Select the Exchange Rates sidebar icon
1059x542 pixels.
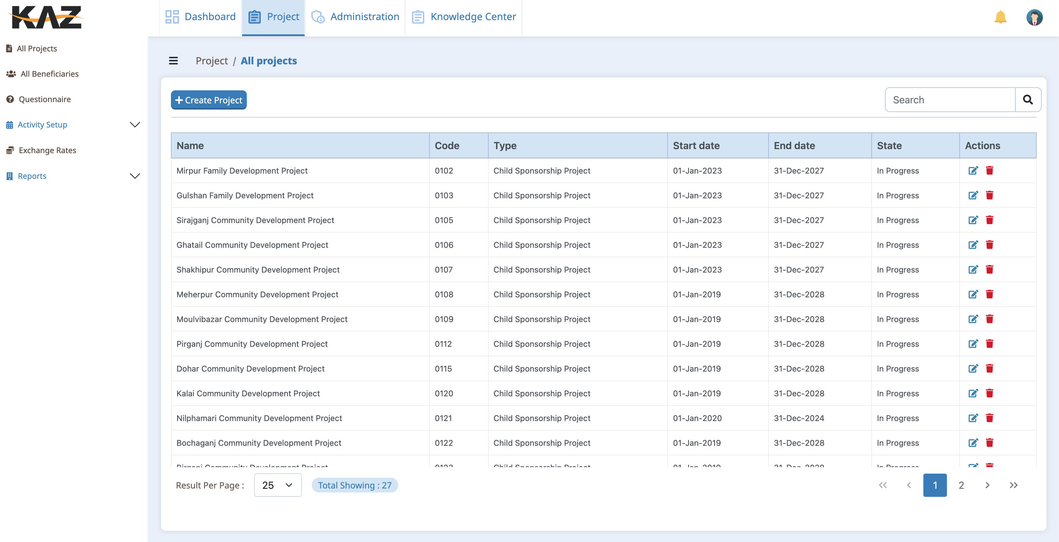coord(10,150)
